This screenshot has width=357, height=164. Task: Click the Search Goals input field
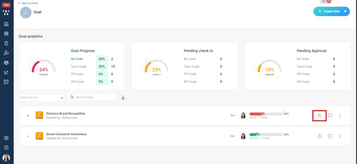click(92, 97)
